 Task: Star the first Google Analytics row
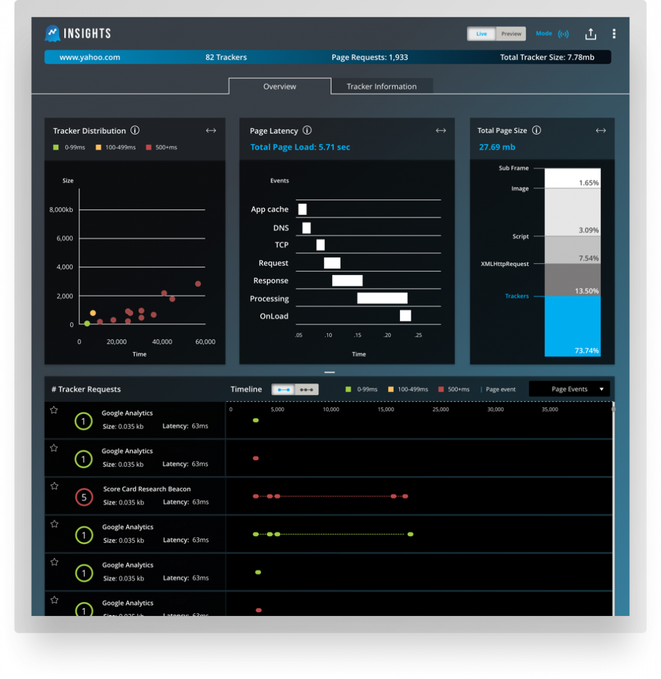54,410
